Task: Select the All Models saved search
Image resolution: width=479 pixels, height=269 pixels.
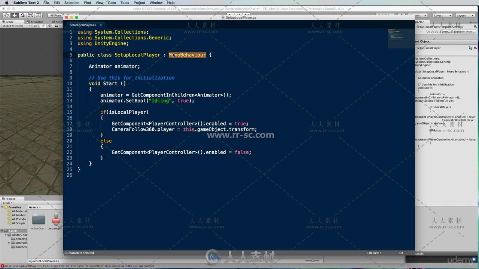Action: [x=17, y=215]
